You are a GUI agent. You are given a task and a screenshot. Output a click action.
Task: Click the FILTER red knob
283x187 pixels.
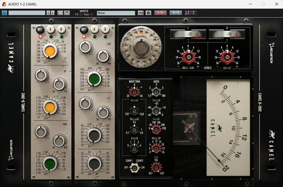click(156, 130)
